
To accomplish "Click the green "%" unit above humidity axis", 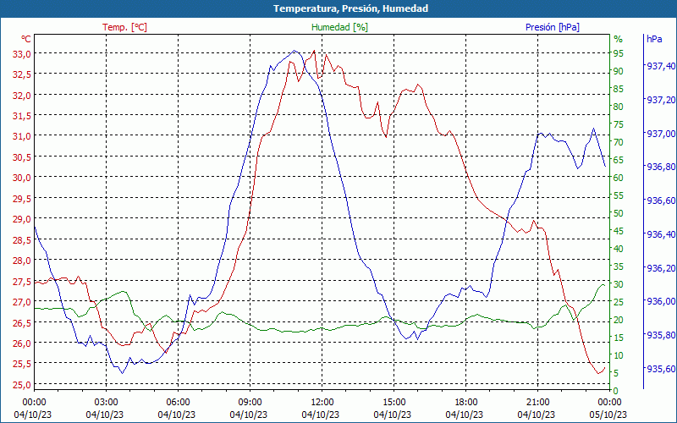I will 619,39.
